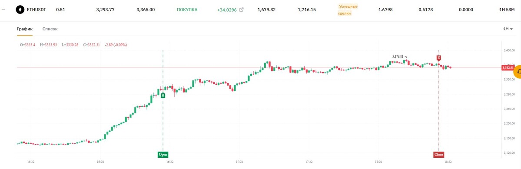Open the orange support headset button

[x=518, y=72]
